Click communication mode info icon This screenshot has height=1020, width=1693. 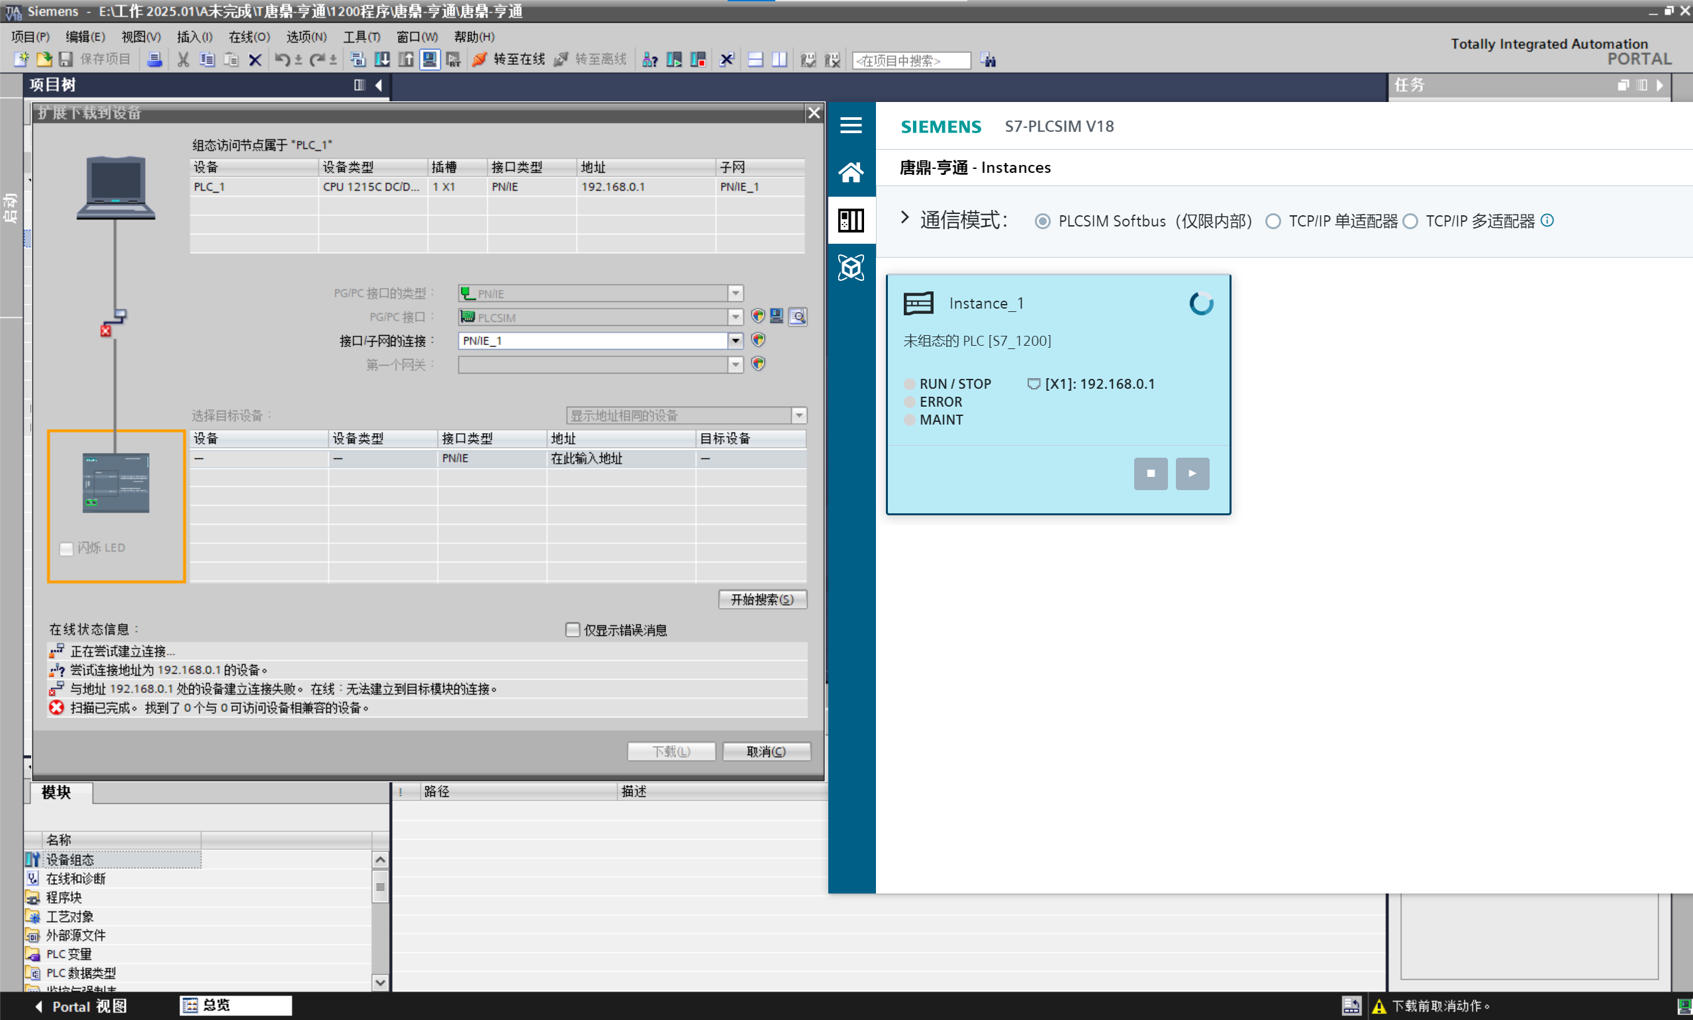[1547, 221]
